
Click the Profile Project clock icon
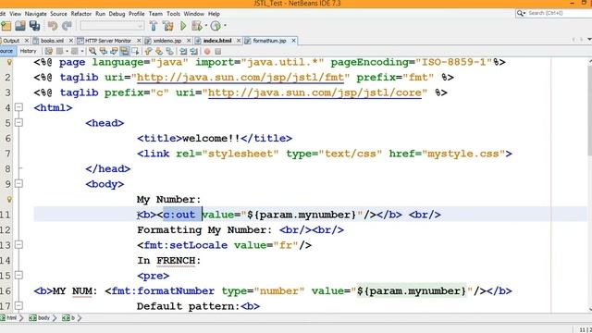pos(216,26)
